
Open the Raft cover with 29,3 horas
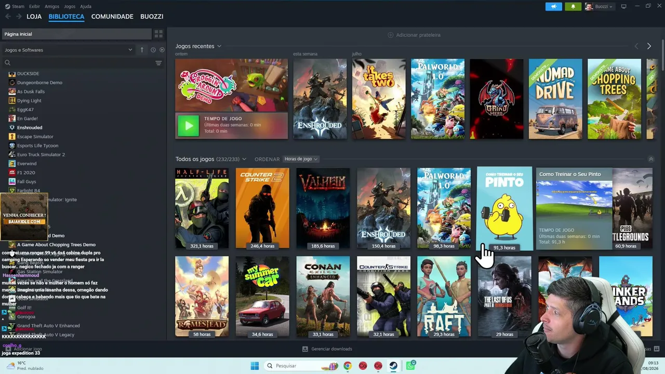tap(444, 297)
